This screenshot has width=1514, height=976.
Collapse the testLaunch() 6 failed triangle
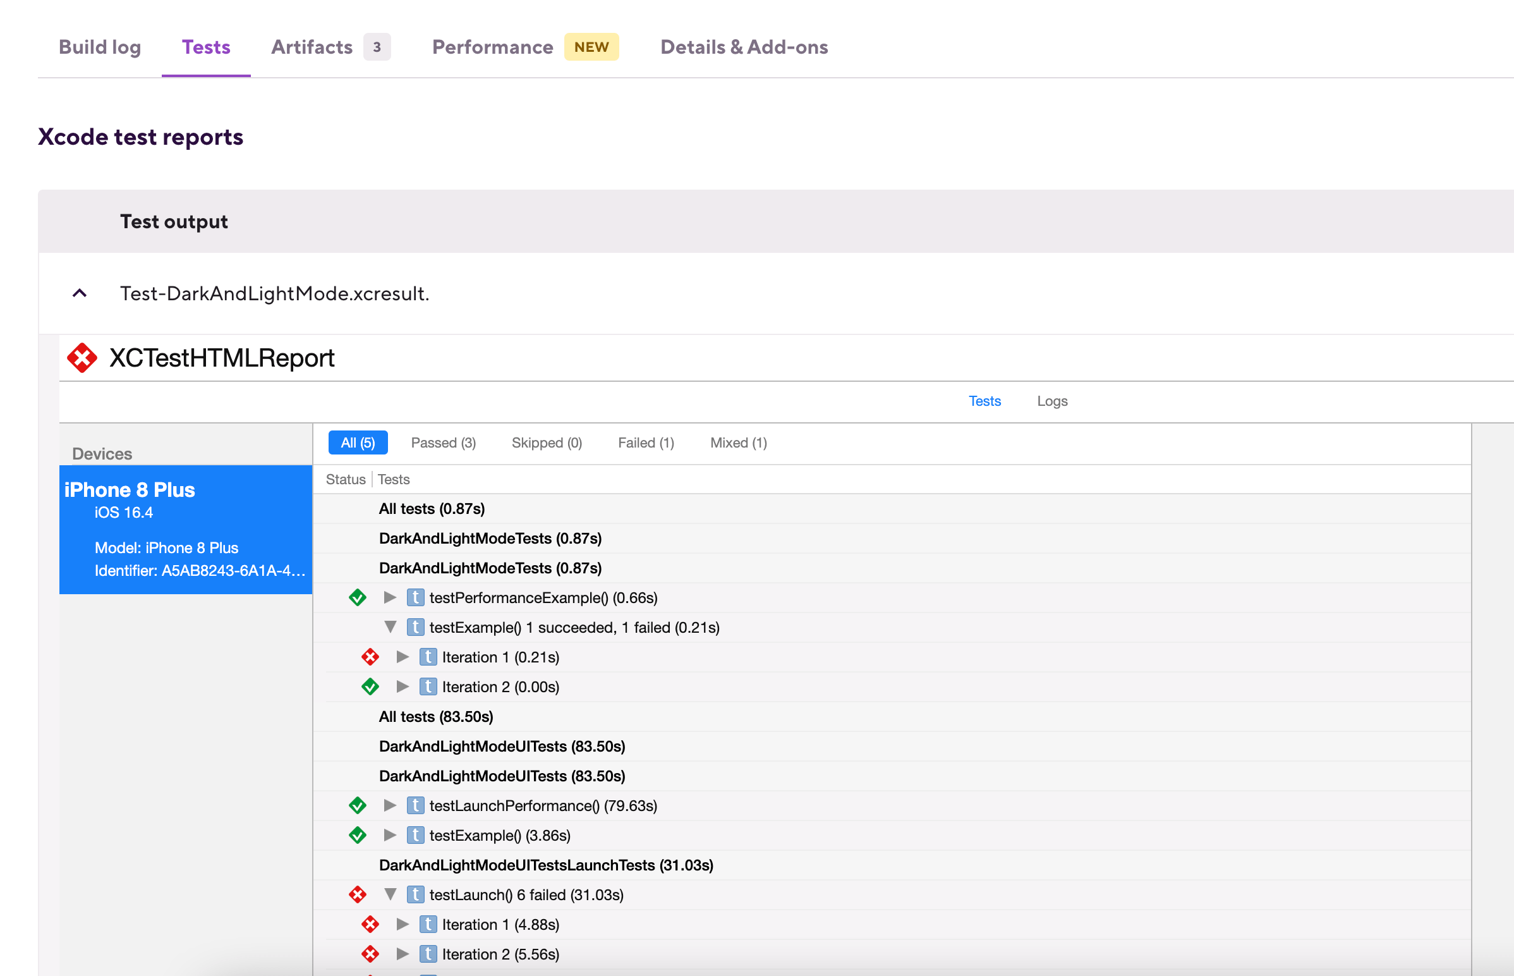point(390,895)
